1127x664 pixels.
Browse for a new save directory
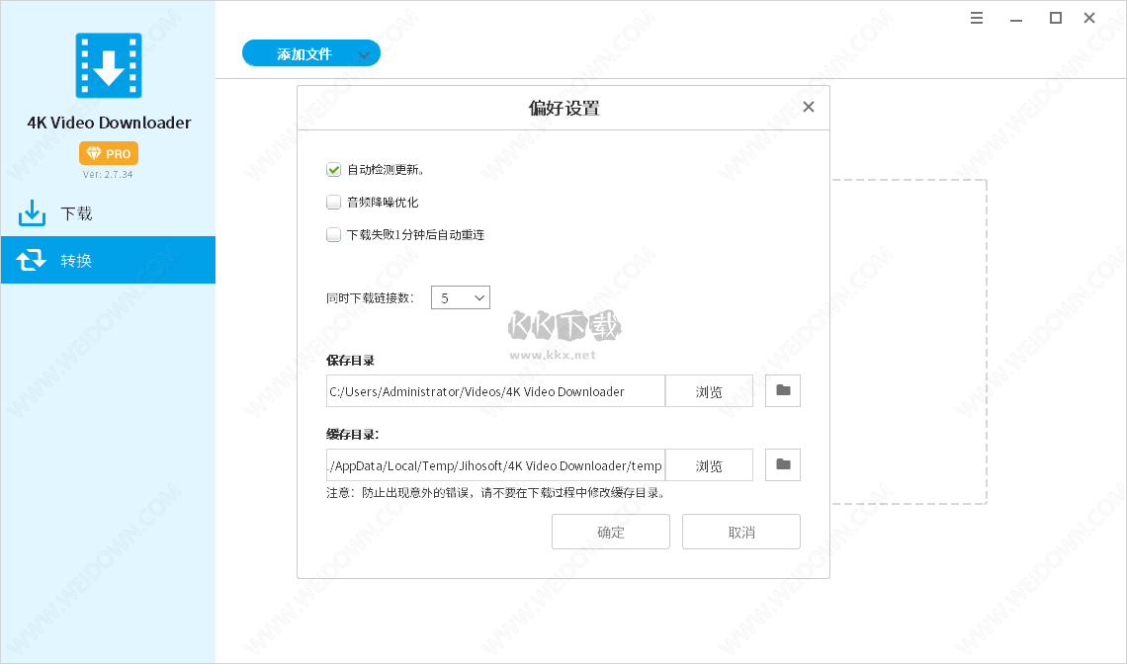pyautogui.click(x=709, y=390)
